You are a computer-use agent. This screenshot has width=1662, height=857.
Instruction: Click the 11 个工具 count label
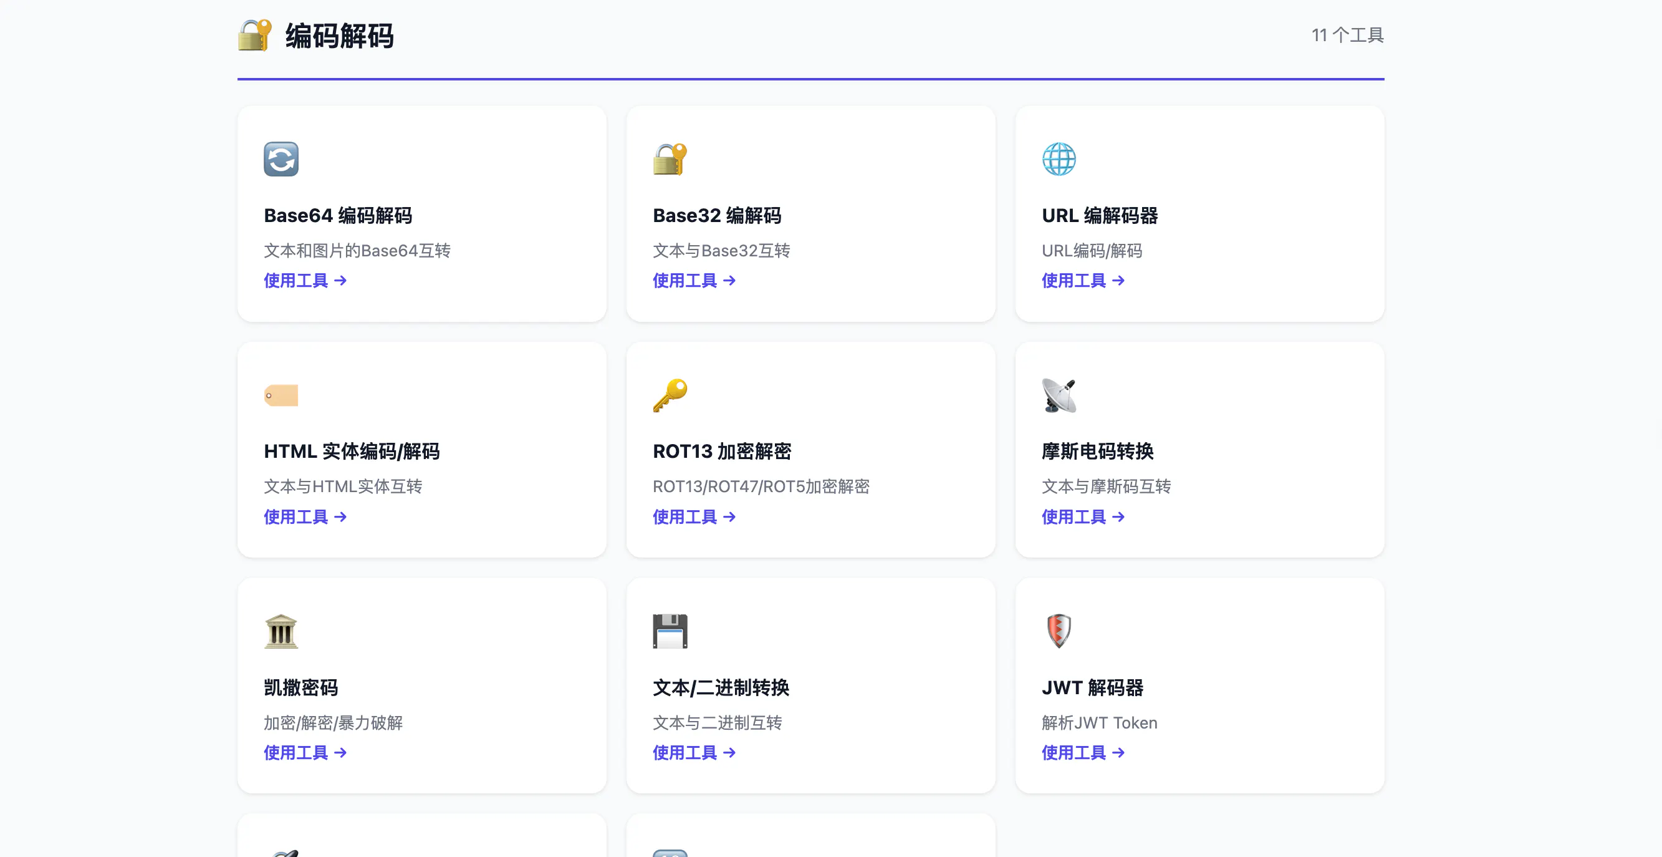[x=1348, y=35]
